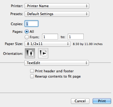Click the arrows on the TextEdit popup

[86, 63]
